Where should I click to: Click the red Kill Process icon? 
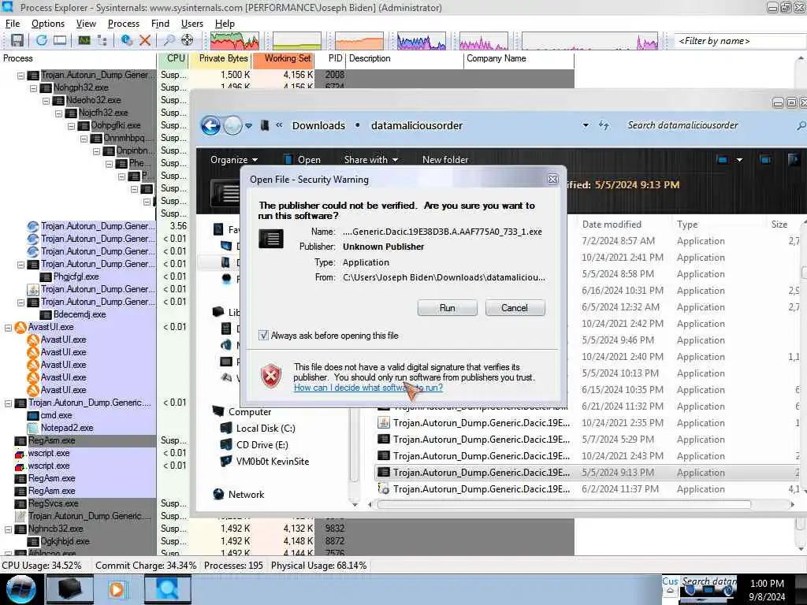[x=145, y=40]
